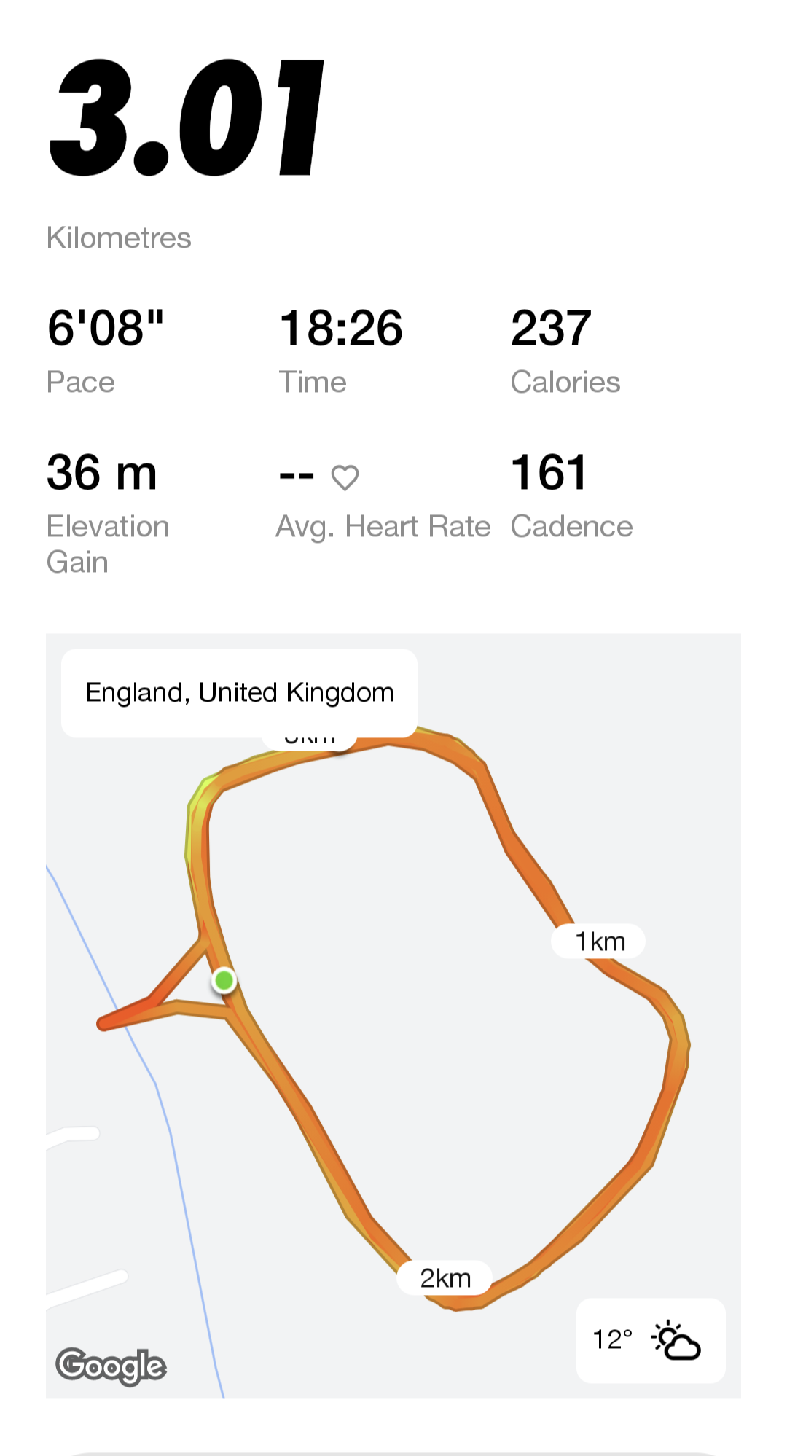Tap the heart icon beside heart rate
Viewport: 787px width, 1456px height.
(x=345, y=478)
